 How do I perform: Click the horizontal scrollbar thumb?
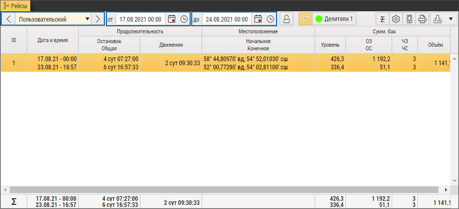pos(224,189)
